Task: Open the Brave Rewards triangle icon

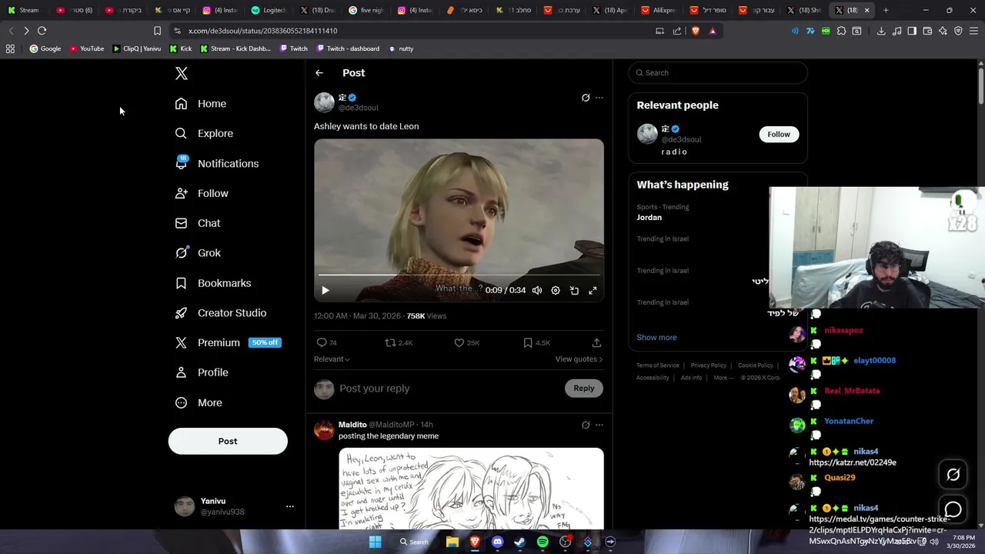Action: pos(713,31)
